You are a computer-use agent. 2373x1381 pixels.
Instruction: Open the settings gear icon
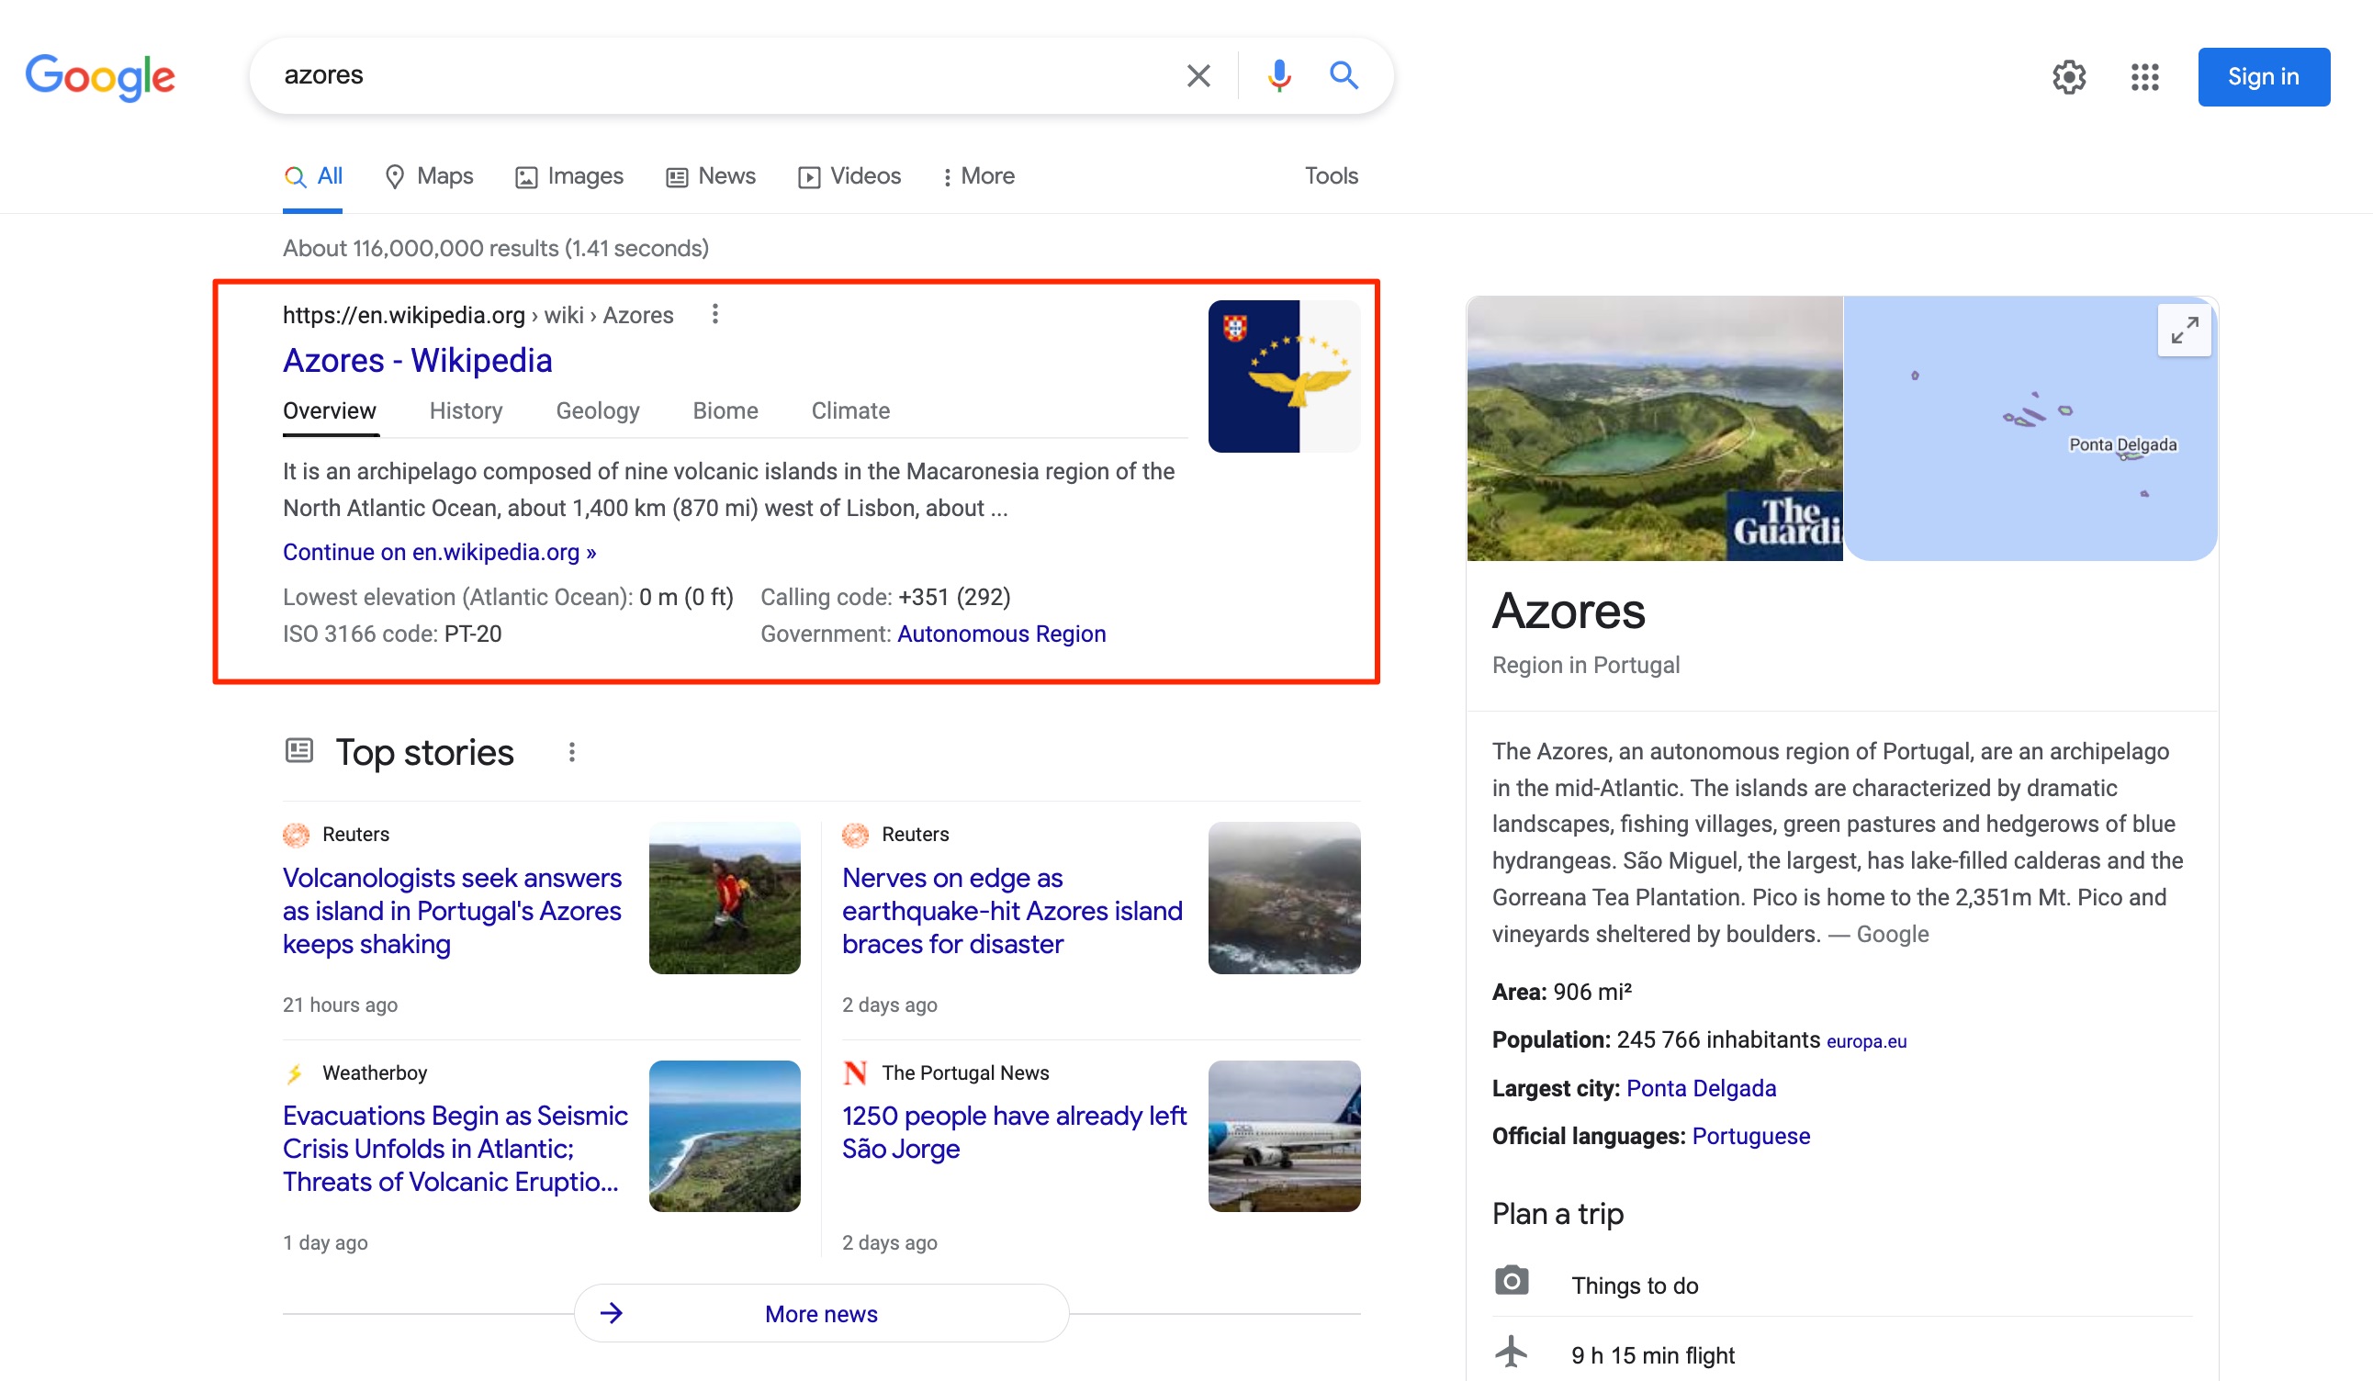click(2069, 77)
